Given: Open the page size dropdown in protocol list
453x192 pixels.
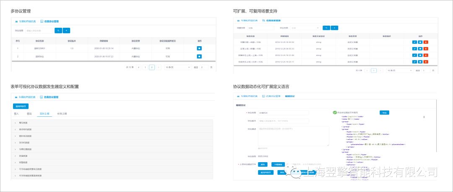Looking at the screenshot, I should tap(175, 67).
